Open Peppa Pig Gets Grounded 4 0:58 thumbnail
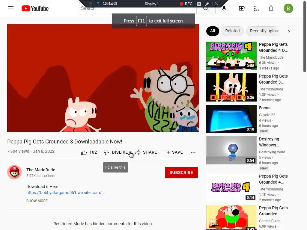307x230 pixels. 231,55
